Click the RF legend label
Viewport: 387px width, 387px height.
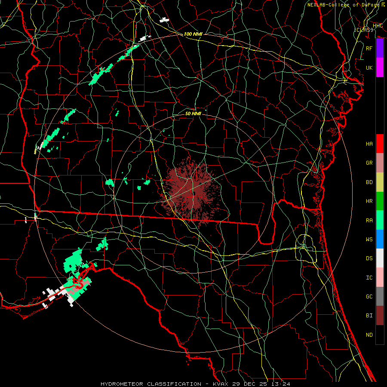(x=369, y=48)
